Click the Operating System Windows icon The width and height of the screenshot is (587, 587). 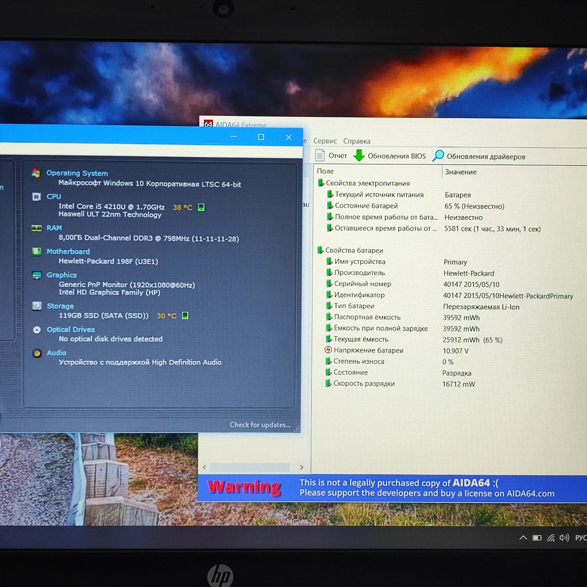(36, 173)
